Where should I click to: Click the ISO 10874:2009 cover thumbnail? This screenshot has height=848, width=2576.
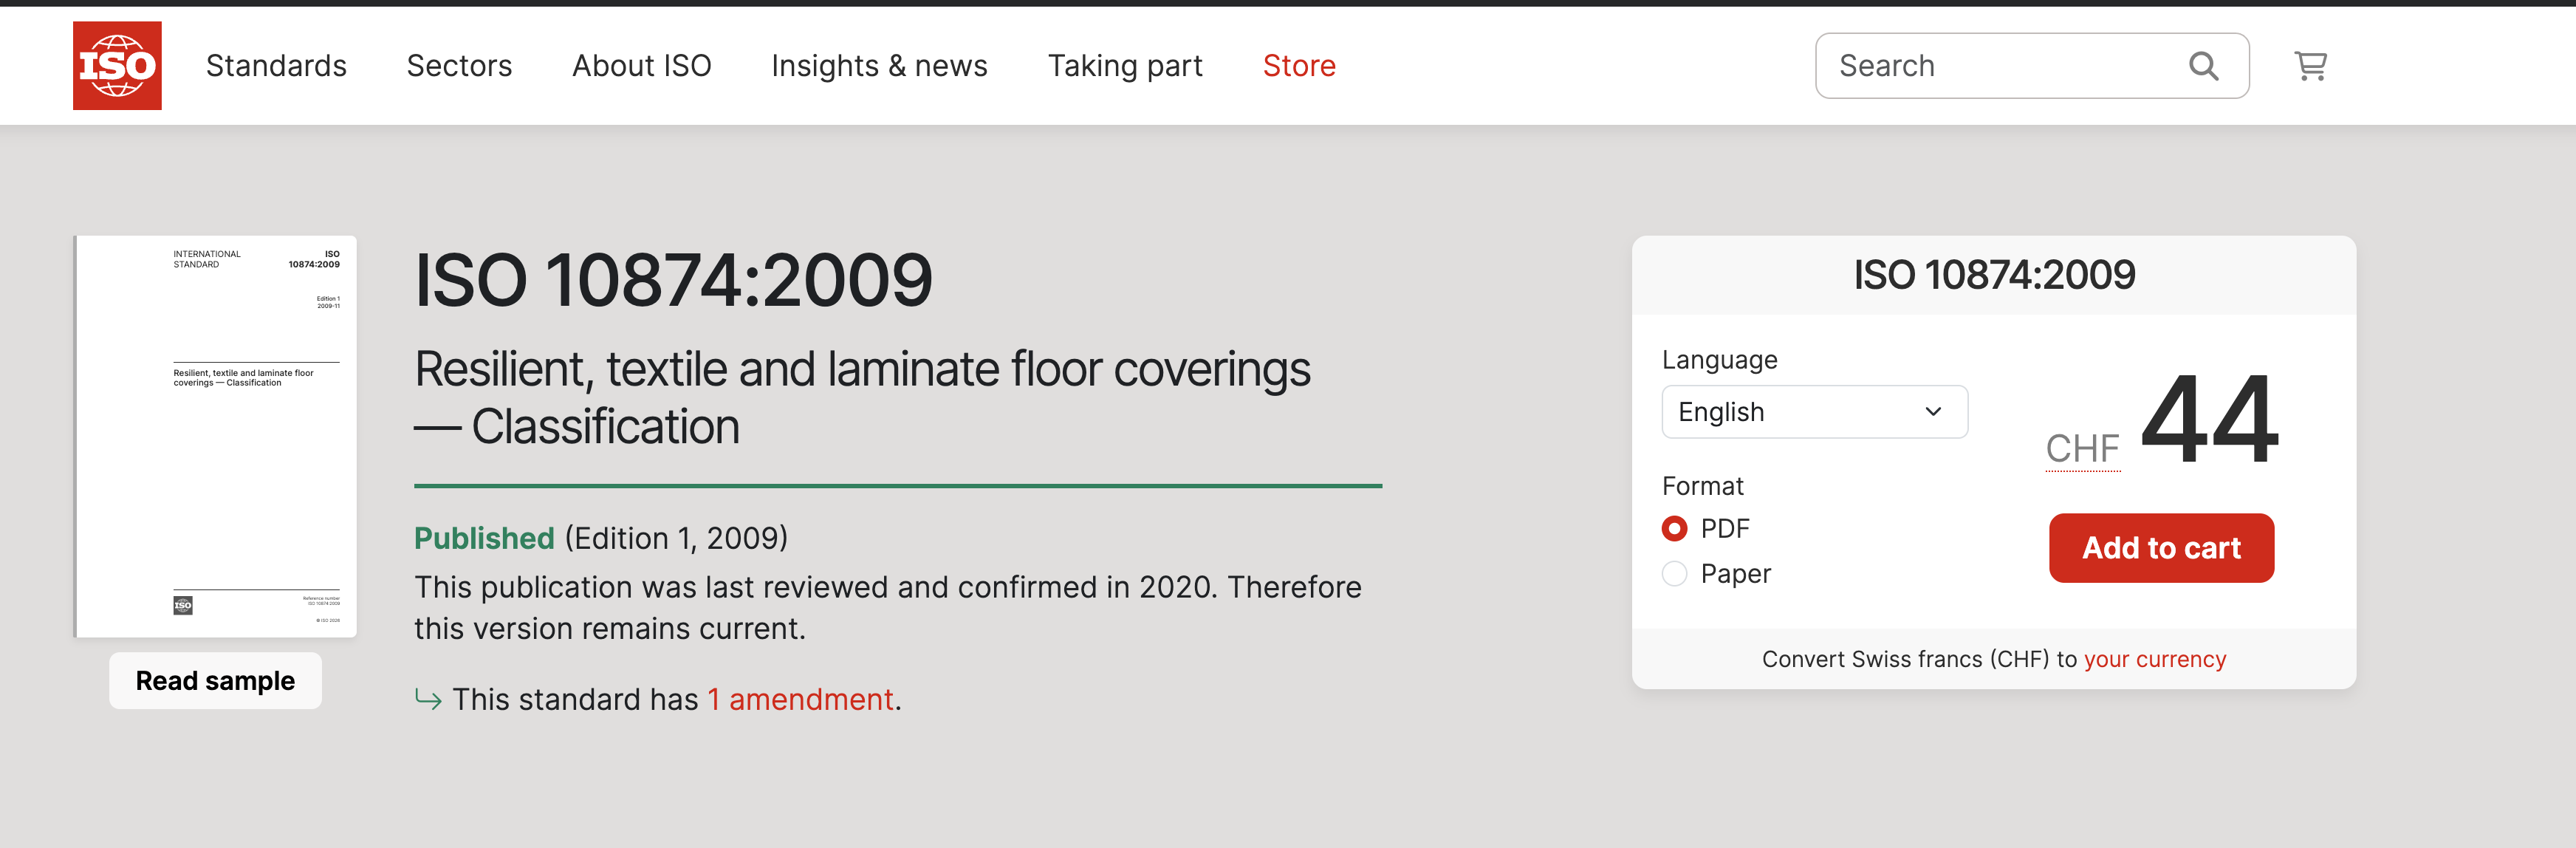click(x=215, y=436)
